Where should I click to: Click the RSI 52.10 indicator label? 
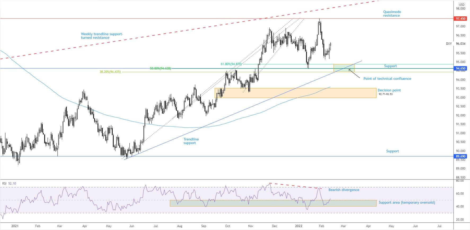click(9, 183)
